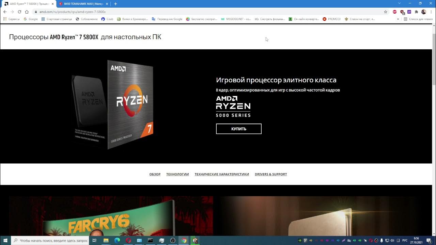
Task: Close the B450 TOMAHAWK MAX tab
Action: pyautogui.click(x=107, y=4)
